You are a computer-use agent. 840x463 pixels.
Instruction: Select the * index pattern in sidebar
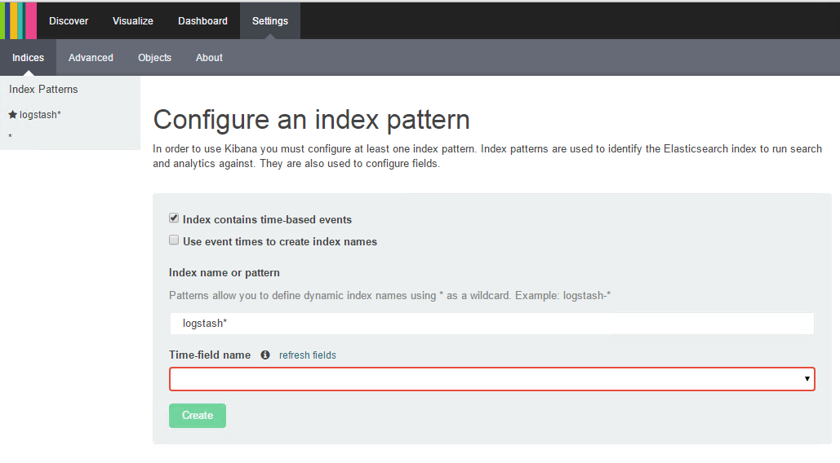(x=10, y=136)
